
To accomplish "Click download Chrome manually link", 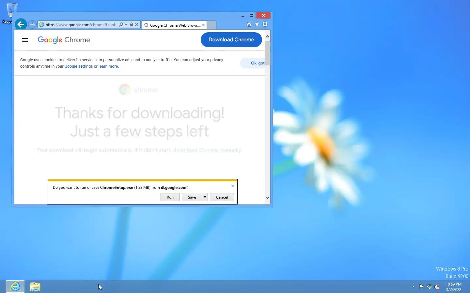I will pyautogui.click(x=207, y=150).
